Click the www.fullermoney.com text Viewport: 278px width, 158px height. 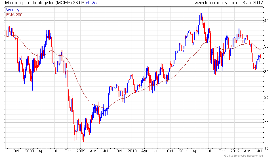[216, 3]
